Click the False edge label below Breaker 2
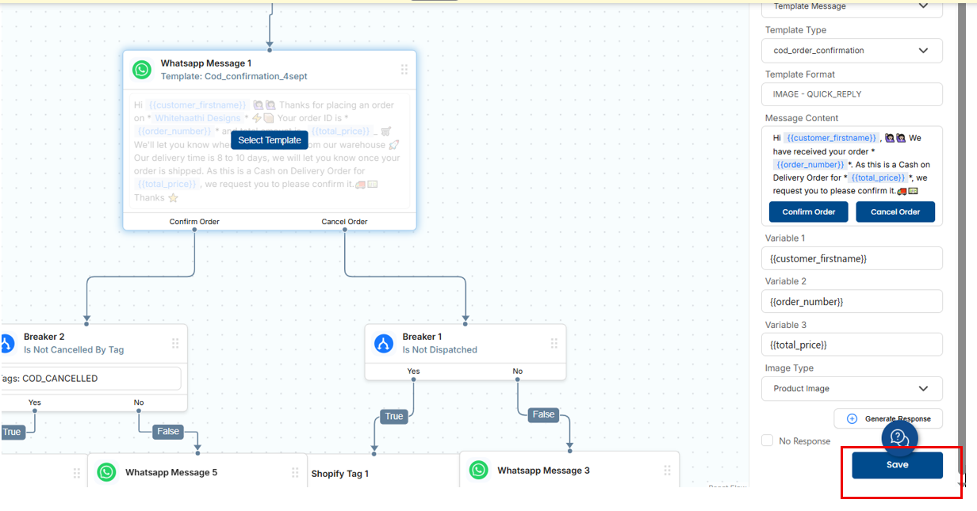The width and height of the screenshot is (977, 511). [168, 432]
